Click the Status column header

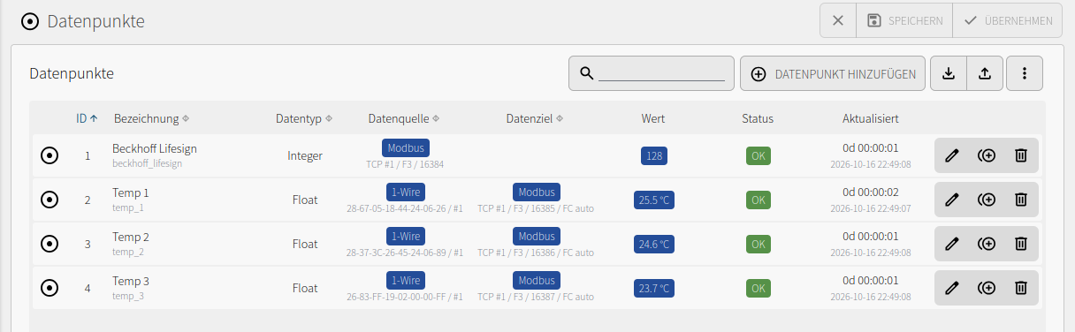[758, 118]
